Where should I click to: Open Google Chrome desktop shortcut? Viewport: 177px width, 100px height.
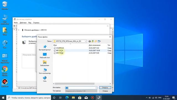[5, 71]
